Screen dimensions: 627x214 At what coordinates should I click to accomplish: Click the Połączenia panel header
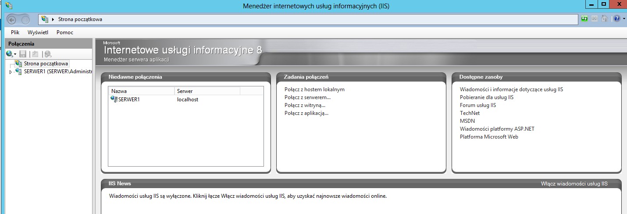click(49, 43)
